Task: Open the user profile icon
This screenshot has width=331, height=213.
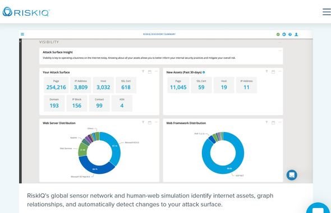Action: pyautogui.click(x=296, y=34)
